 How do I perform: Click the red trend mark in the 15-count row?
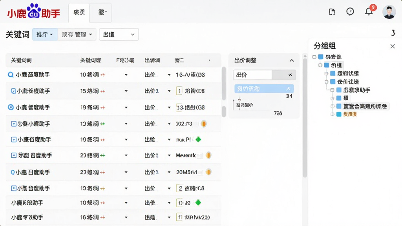(102, 91)
